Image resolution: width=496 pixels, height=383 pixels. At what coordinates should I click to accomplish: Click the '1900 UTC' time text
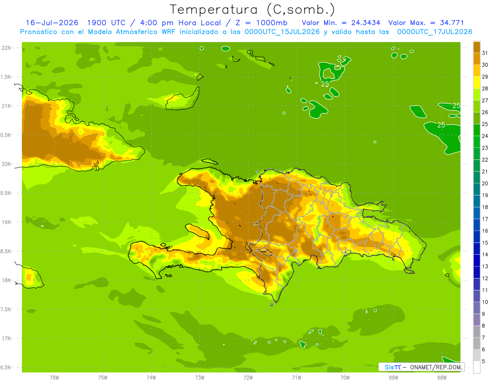[107, 23]
